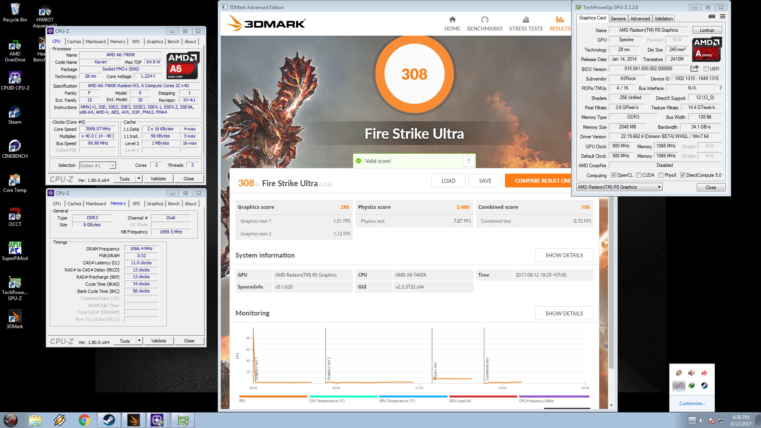This screenshot has width=761, height=428.
Task: Switch to Mainboard tab in upper CPU-Z window
Action: click(96, 42)
